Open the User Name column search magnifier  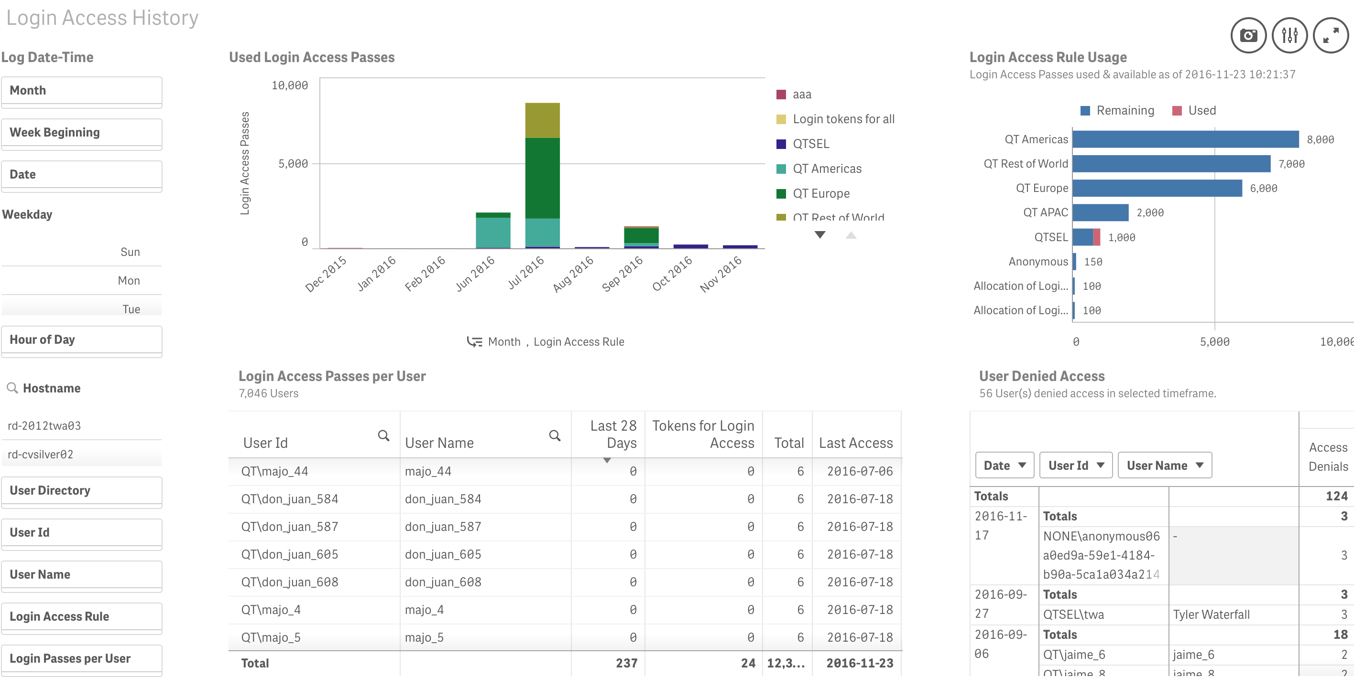[555, 435]
